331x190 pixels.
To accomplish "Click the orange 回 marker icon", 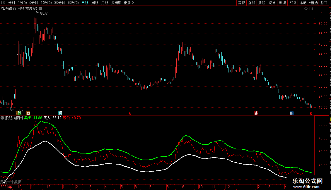I will [x=28, y=113].
